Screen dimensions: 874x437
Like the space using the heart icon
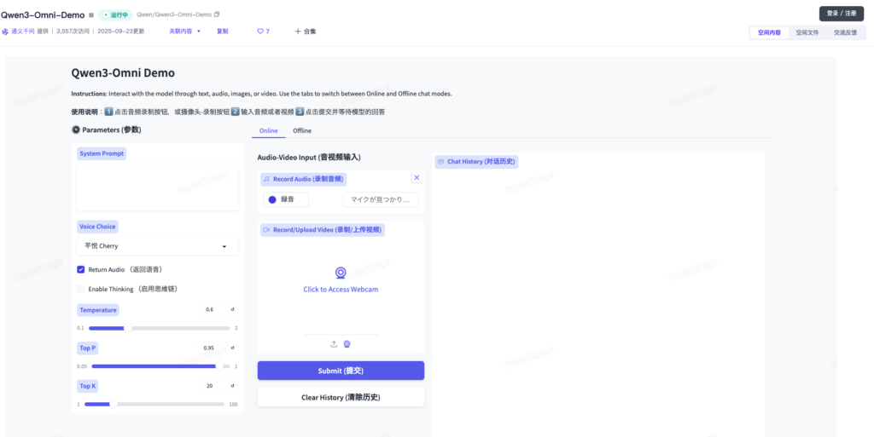point(260,32)
